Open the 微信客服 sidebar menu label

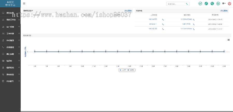(x=10, y=54)
